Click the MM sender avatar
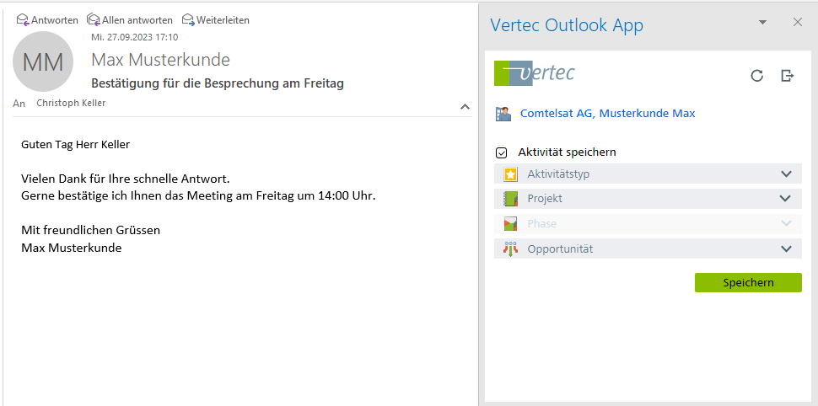Viewport: 818px width, 406px height. pyautogui.click(x=42, y=61)
